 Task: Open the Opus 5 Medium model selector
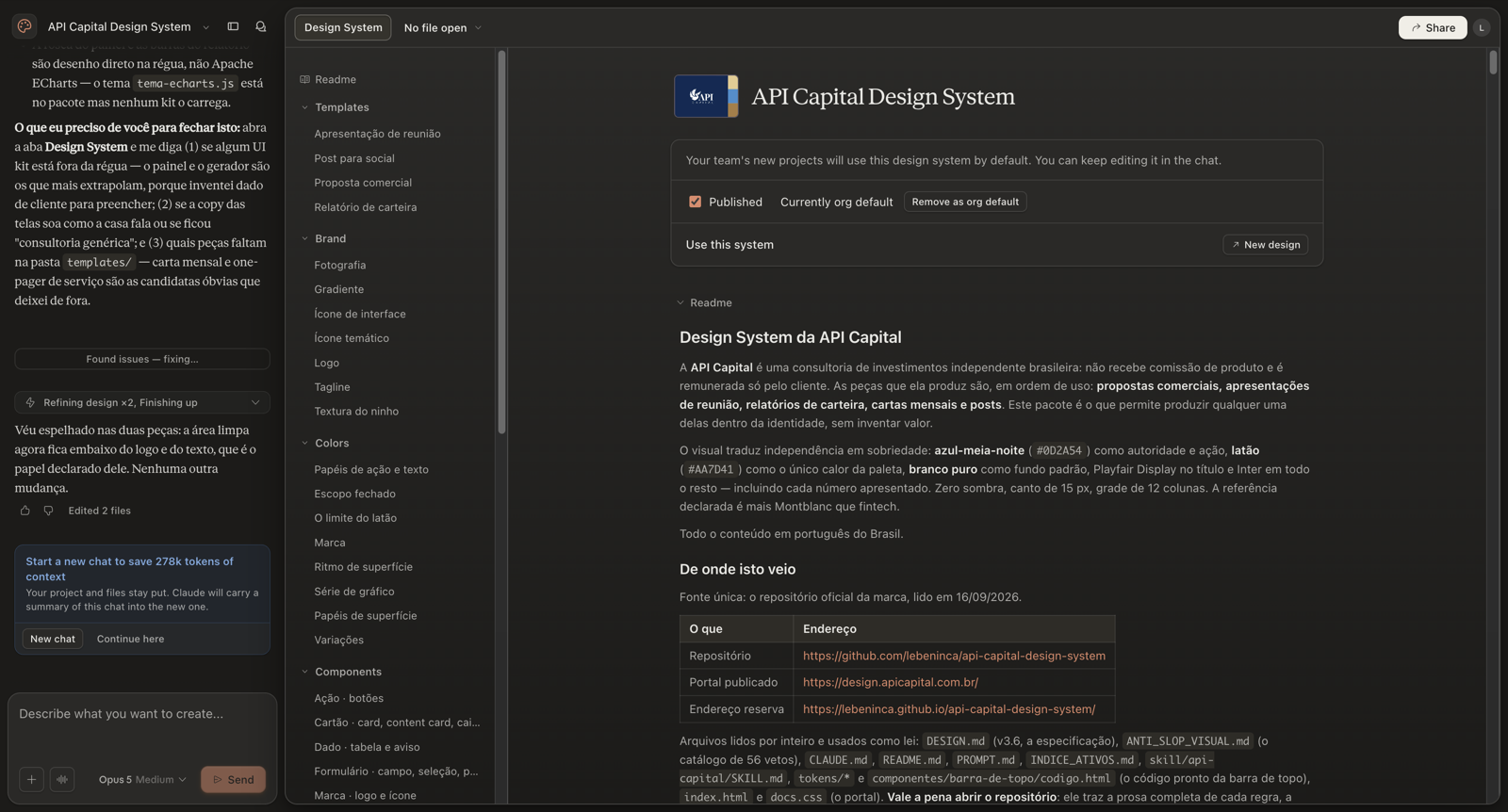tap(142, 779)
